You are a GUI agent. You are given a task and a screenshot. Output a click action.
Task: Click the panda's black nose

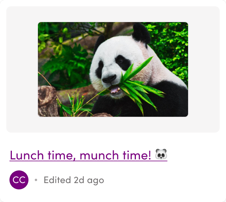click(109, 79)
